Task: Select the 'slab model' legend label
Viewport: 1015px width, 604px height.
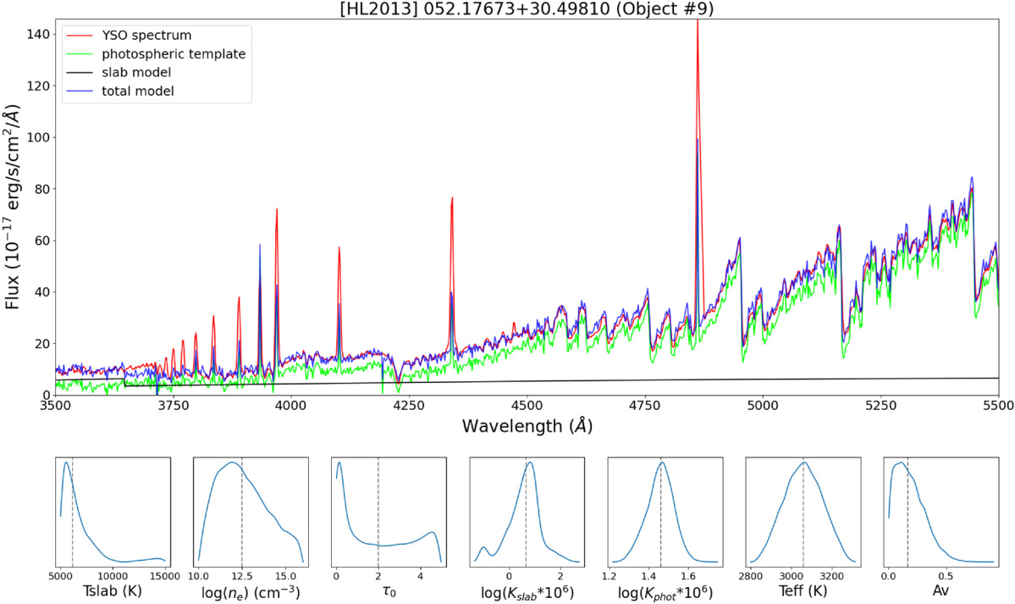Action: click(x=136, y=73)
